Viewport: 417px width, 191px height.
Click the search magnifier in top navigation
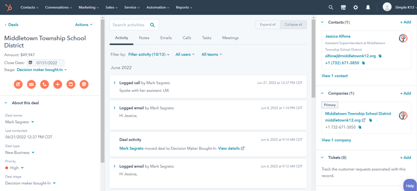click(x=331, y=7)
